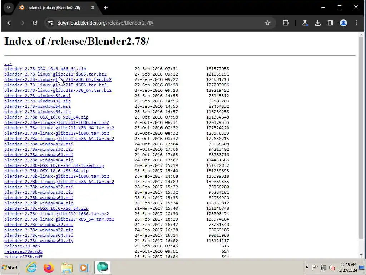Image resolution: width=366 pixels, height=275 pixels.
Task: Download blender-2.78c-windows64.zip
Action: tap(39, 241)
